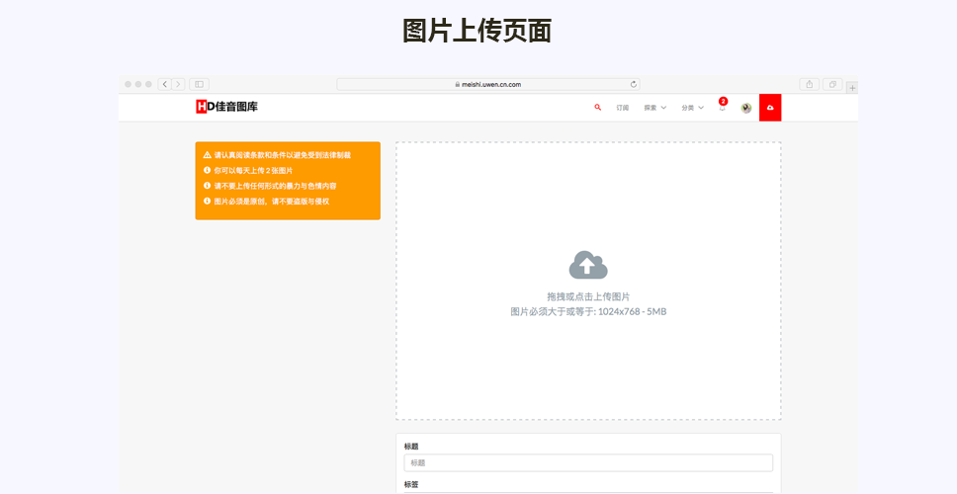Toggle the Safari sidebar button
The image size is (957, 494).
pyautogui.click(x=199, y=85)
